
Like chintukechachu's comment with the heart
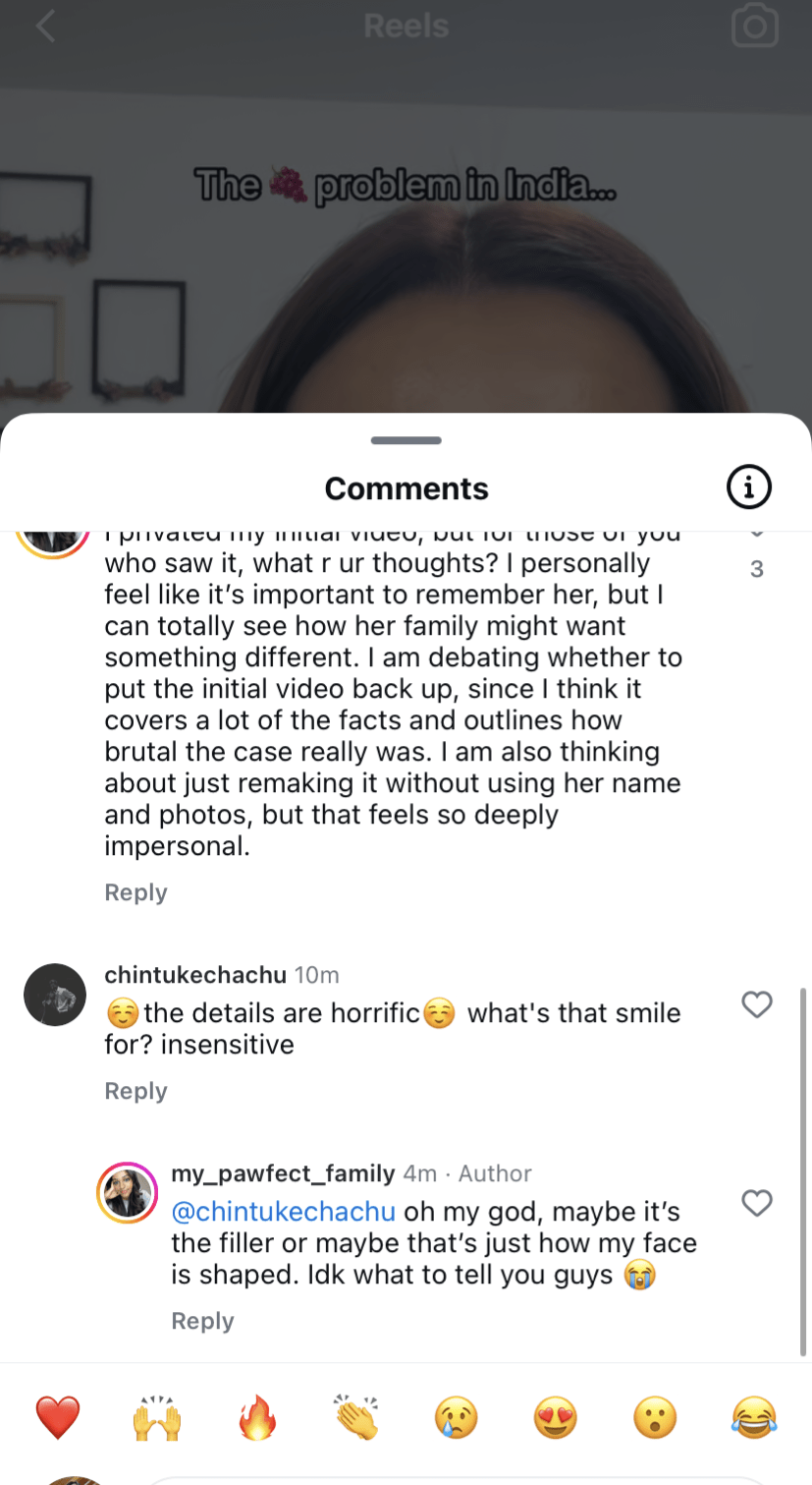coord(757,1004)
